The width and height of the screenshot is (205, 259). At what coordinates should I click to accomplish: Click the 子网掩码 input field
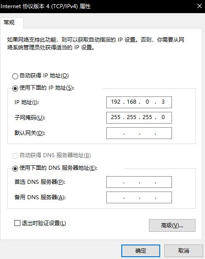[139, 118]
